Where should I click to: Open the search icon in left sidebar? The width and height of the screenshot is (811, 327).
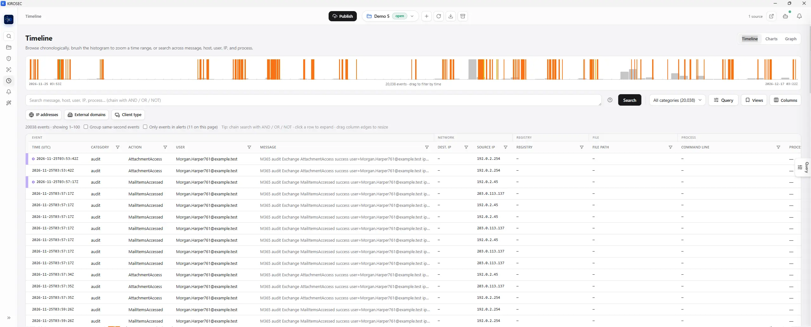pyautogui.click(x=9, y=36)
